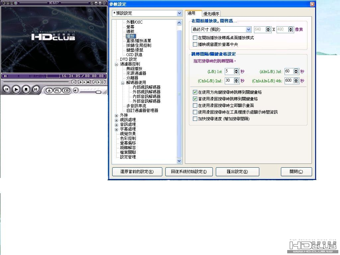Stop playback in KMP

(26, 89)
